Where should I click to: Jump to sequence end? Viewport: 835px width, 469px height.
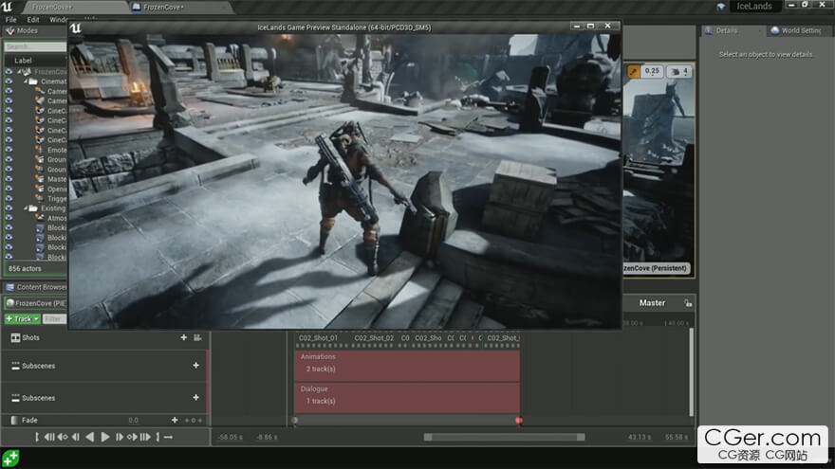coord(145,437)
